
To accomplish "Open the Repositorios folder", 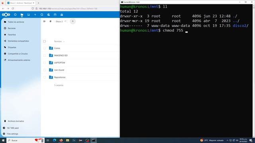I will point(60,77).
